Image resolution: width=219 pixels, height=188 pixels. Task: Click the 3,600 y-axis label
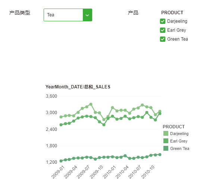(x=51, y=96)
